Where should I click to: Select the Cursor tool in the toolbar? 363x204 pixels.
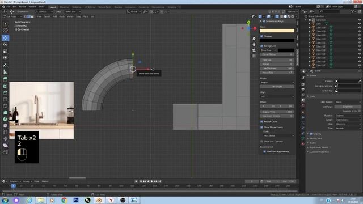pyautogui.click(x=5, y=30)
